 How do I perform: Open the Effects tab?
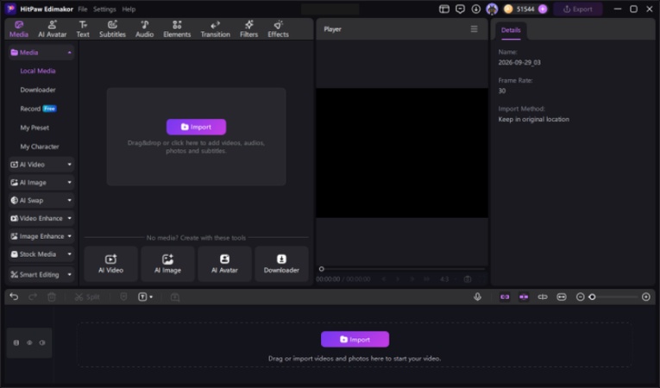tap(278, 29)
